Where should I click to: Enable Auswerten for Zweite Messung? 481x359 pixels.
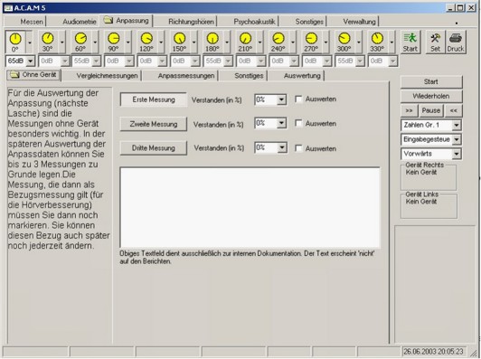[x=298, y=123]
